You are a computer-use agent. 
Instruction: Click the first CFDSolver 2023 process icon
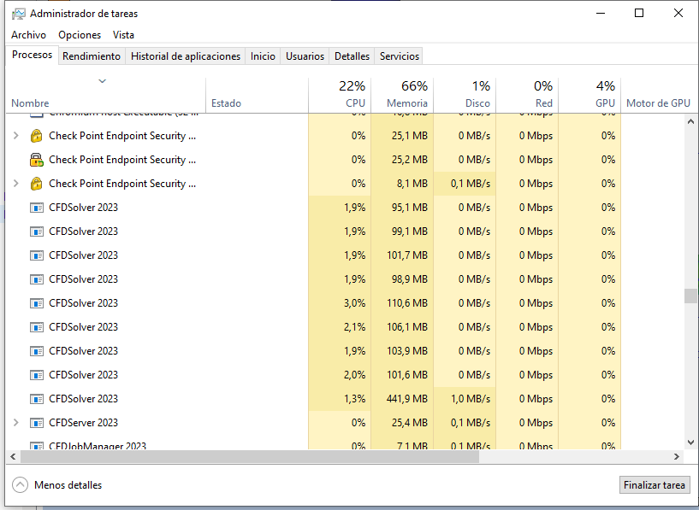coord(36,207)
